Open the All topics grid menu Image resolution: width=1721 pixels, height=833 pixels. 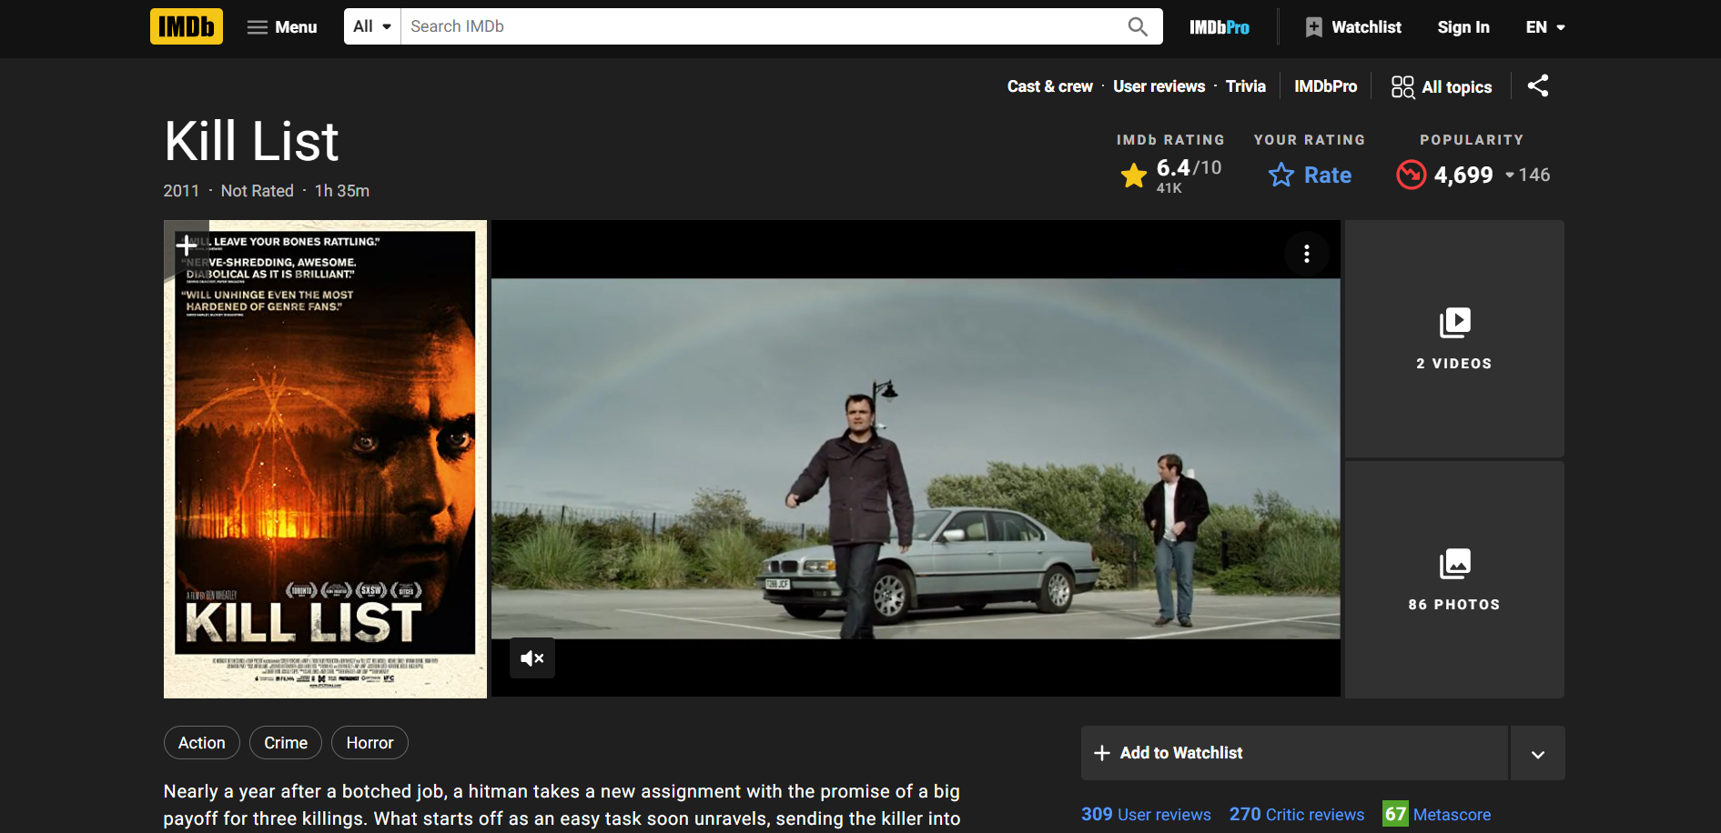pos(1442,86)
